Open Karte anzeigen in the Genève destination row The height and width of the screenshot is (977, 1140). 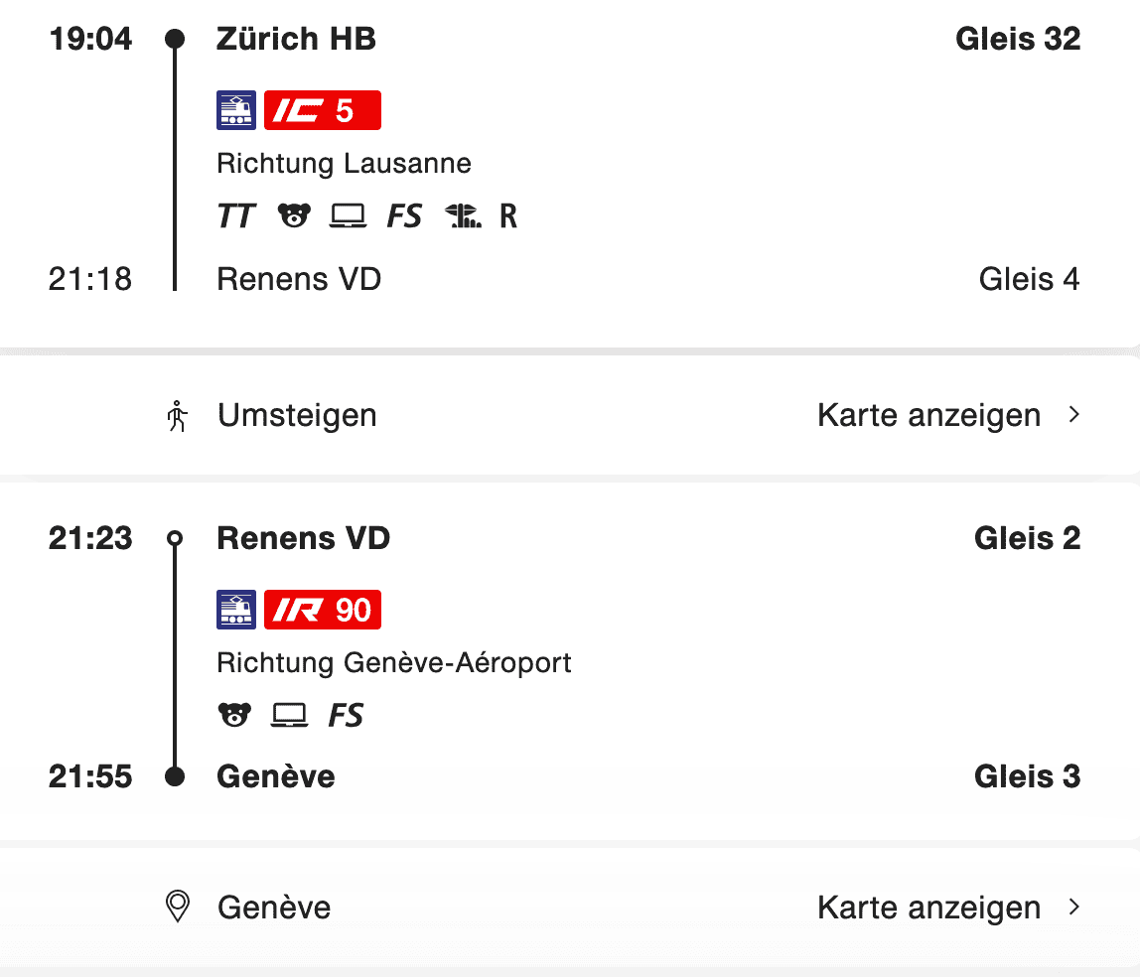[x=928, y=907]
